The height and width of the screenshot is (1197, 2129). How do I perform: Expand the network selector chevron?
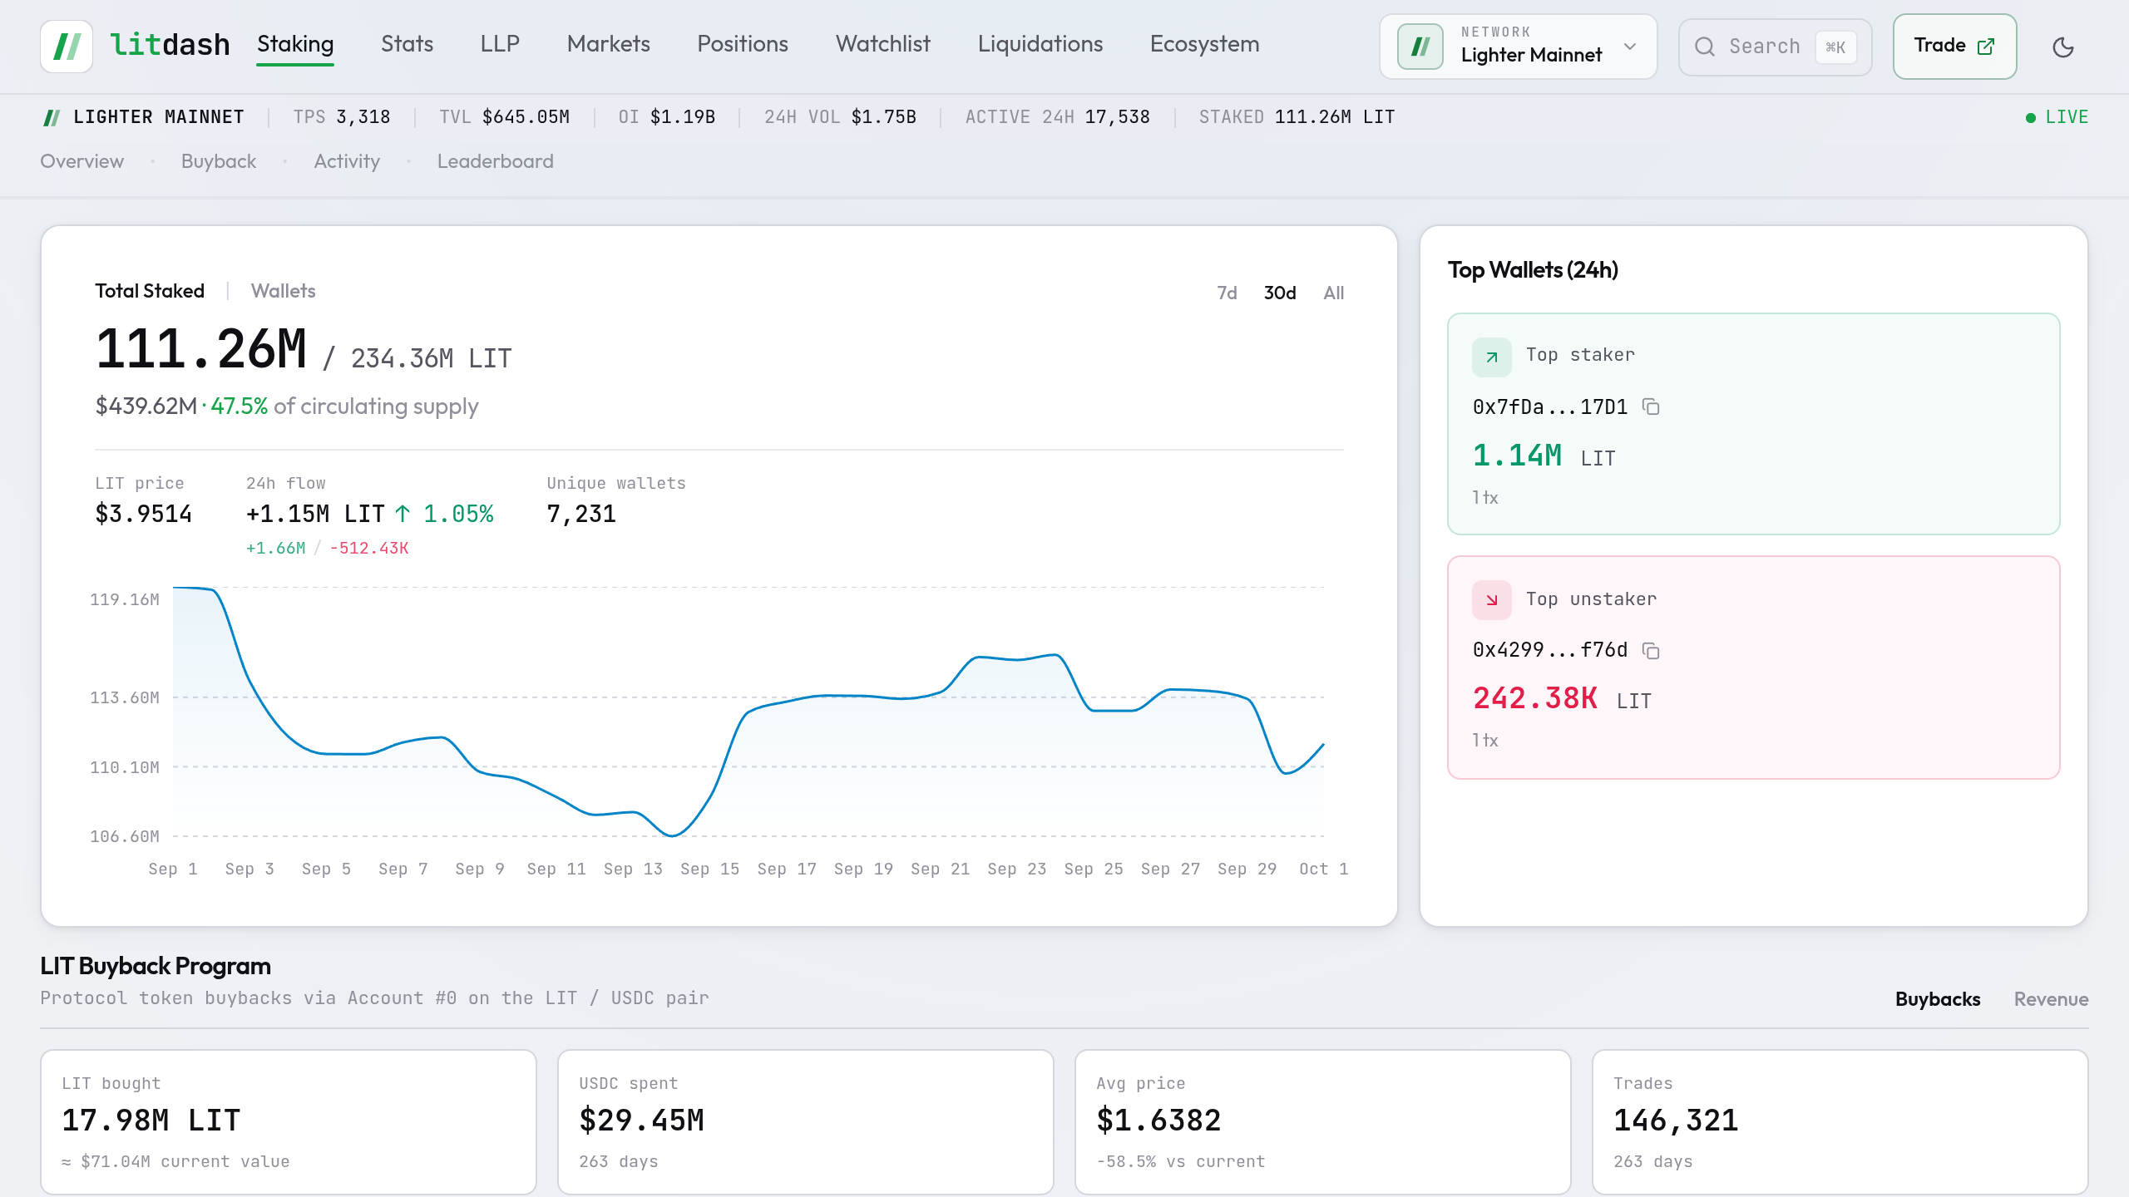coord(1630,47)
